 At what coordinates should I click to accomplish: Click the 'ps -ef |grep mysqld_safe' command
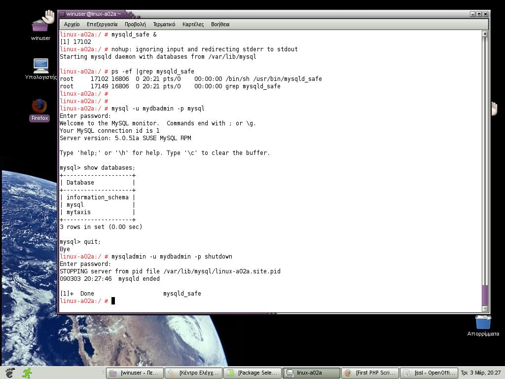(153, 72)
